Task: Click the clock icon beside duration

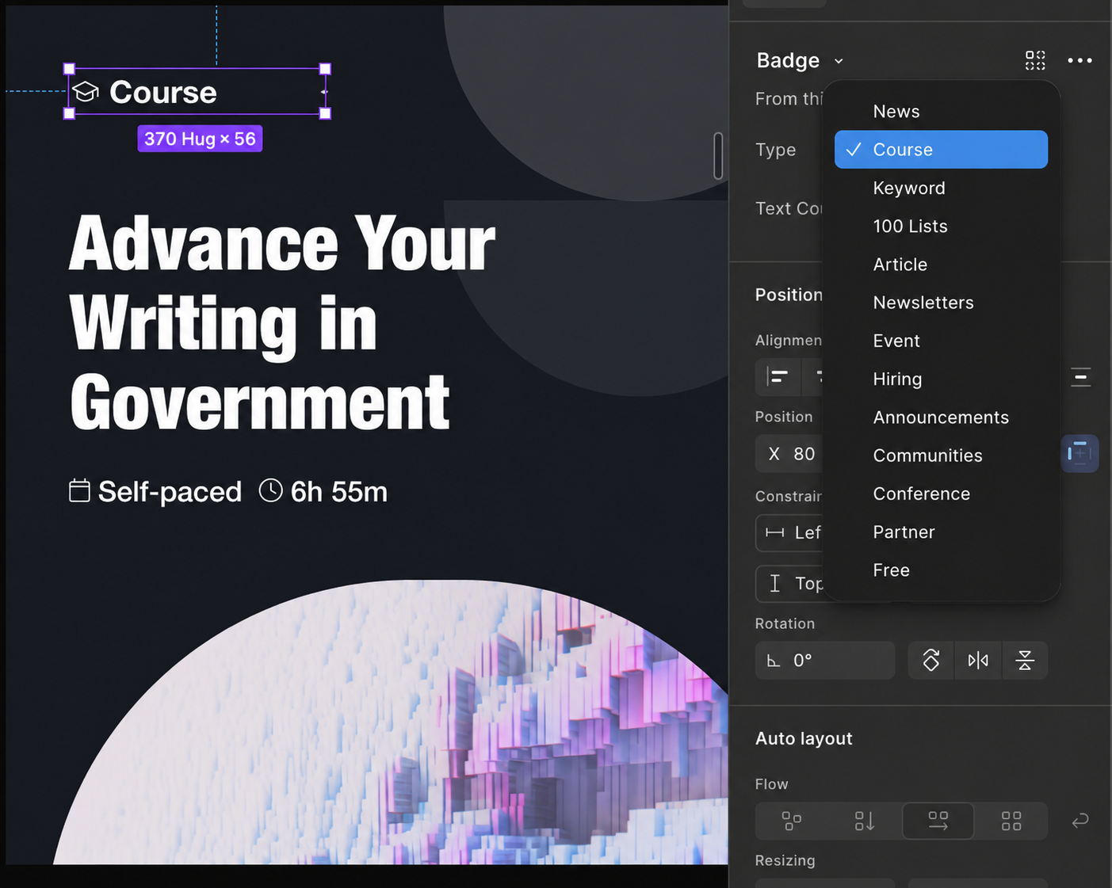Action: pos(270,490)
